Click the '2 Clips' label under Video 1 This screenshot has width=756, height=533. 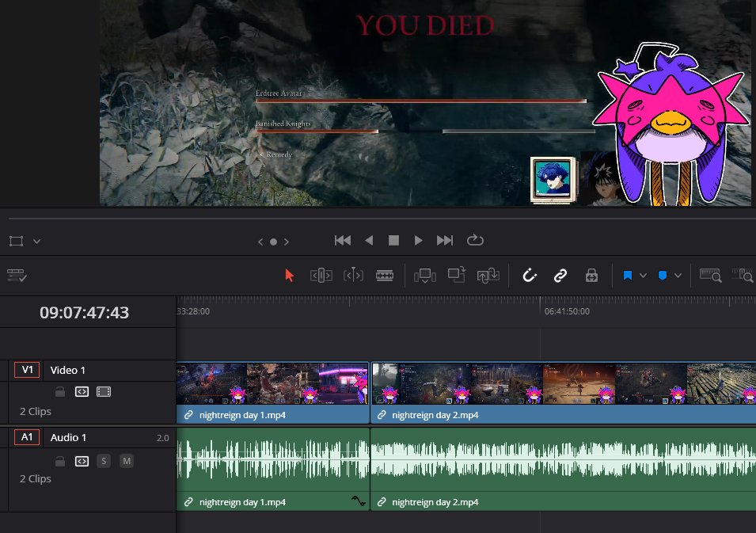[x=35, y=412]
